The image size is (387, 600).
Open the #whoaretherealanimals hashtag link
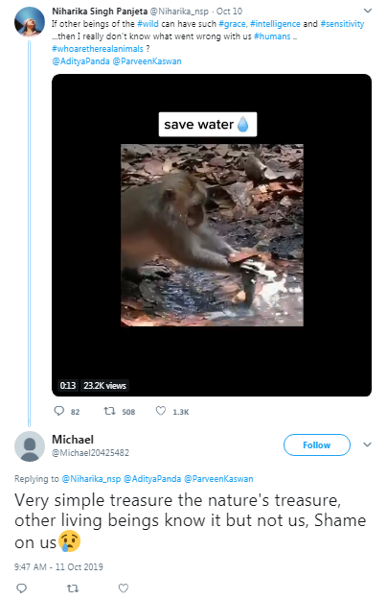98,49
